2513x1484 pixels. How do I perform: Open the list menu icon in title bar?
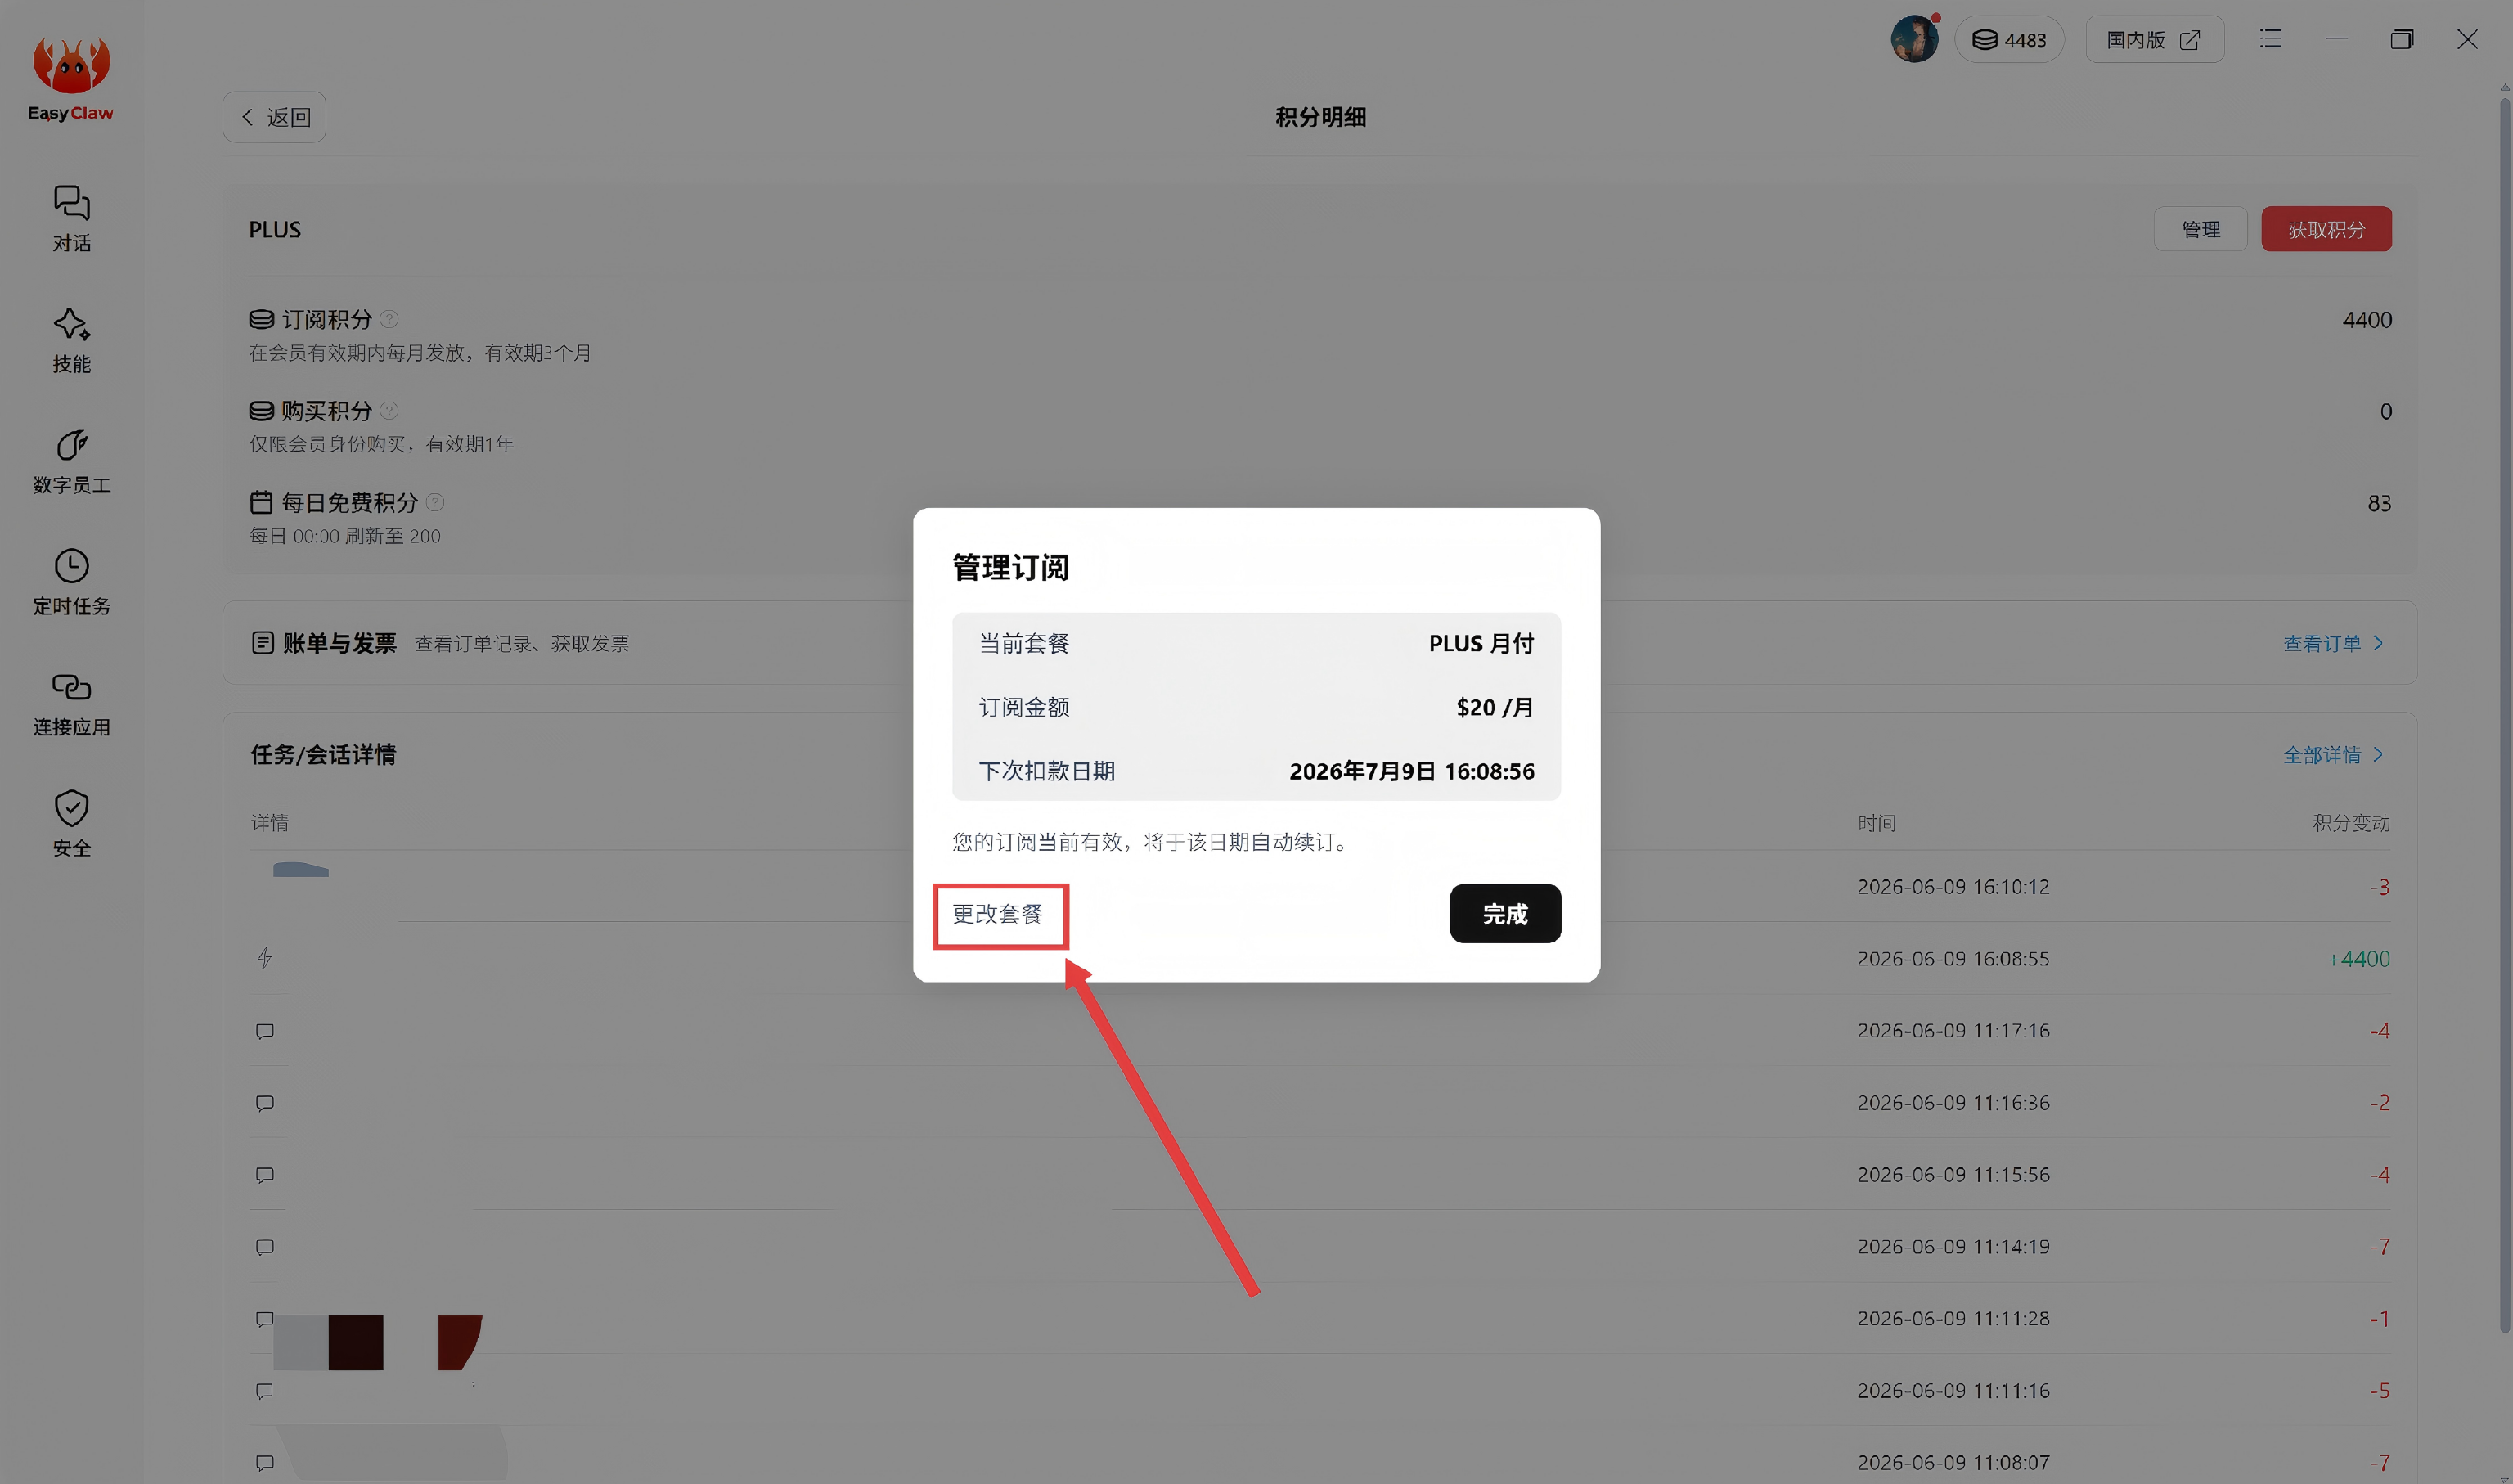(2270, 39)
